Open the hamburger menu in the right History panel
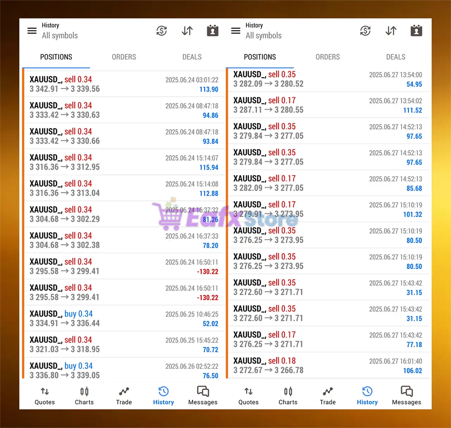Viewport: 451px width, 428px height. pyautogui.click(x=236, y=31)
